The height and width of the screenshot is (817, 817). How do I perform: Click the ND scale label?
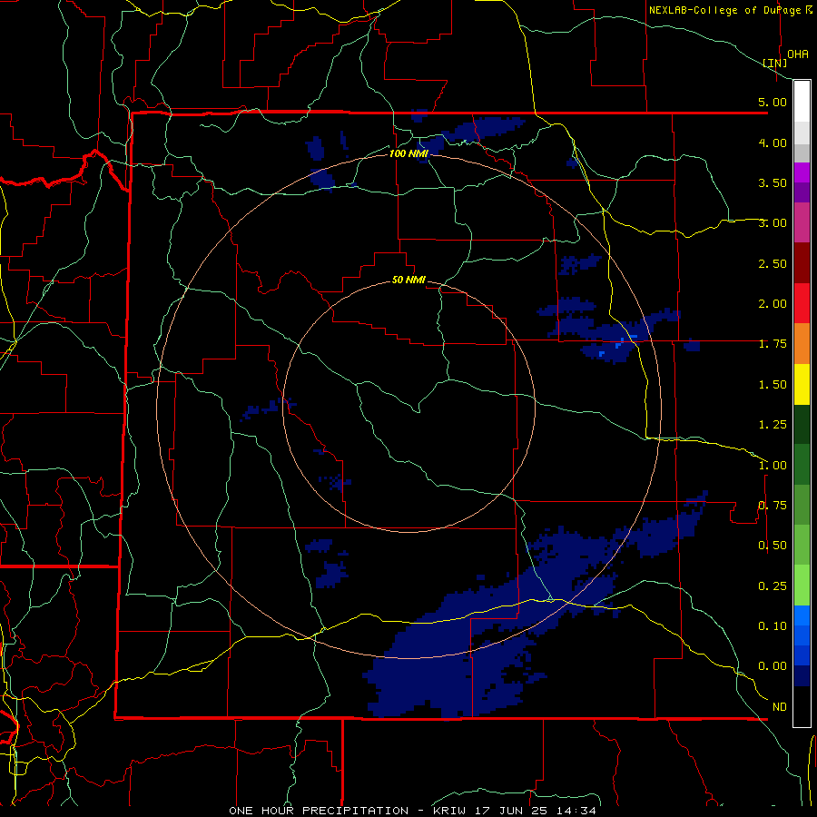(x=780, y=707)
